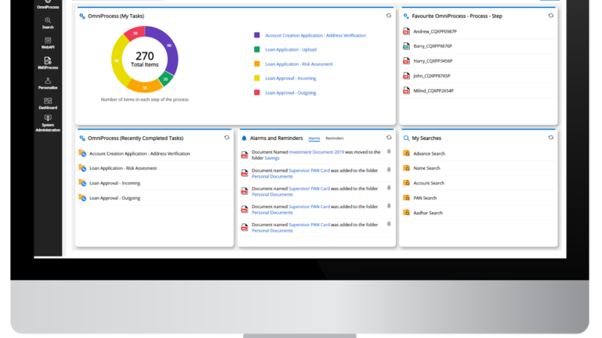
Task: Open the Savings folder link
Action: click(x=271, y=158)
